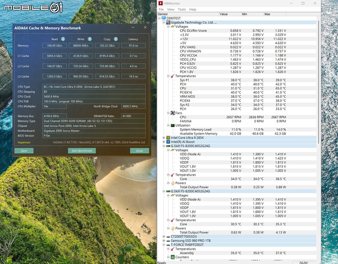Click the Counters group icon
338x264 pixels.
pyautogui.click(x=172, y=257)
